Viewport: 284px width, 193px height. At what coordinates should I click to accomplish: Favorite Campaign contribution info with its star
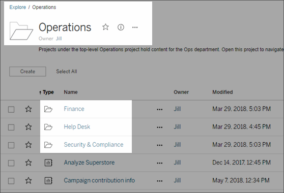29,180
